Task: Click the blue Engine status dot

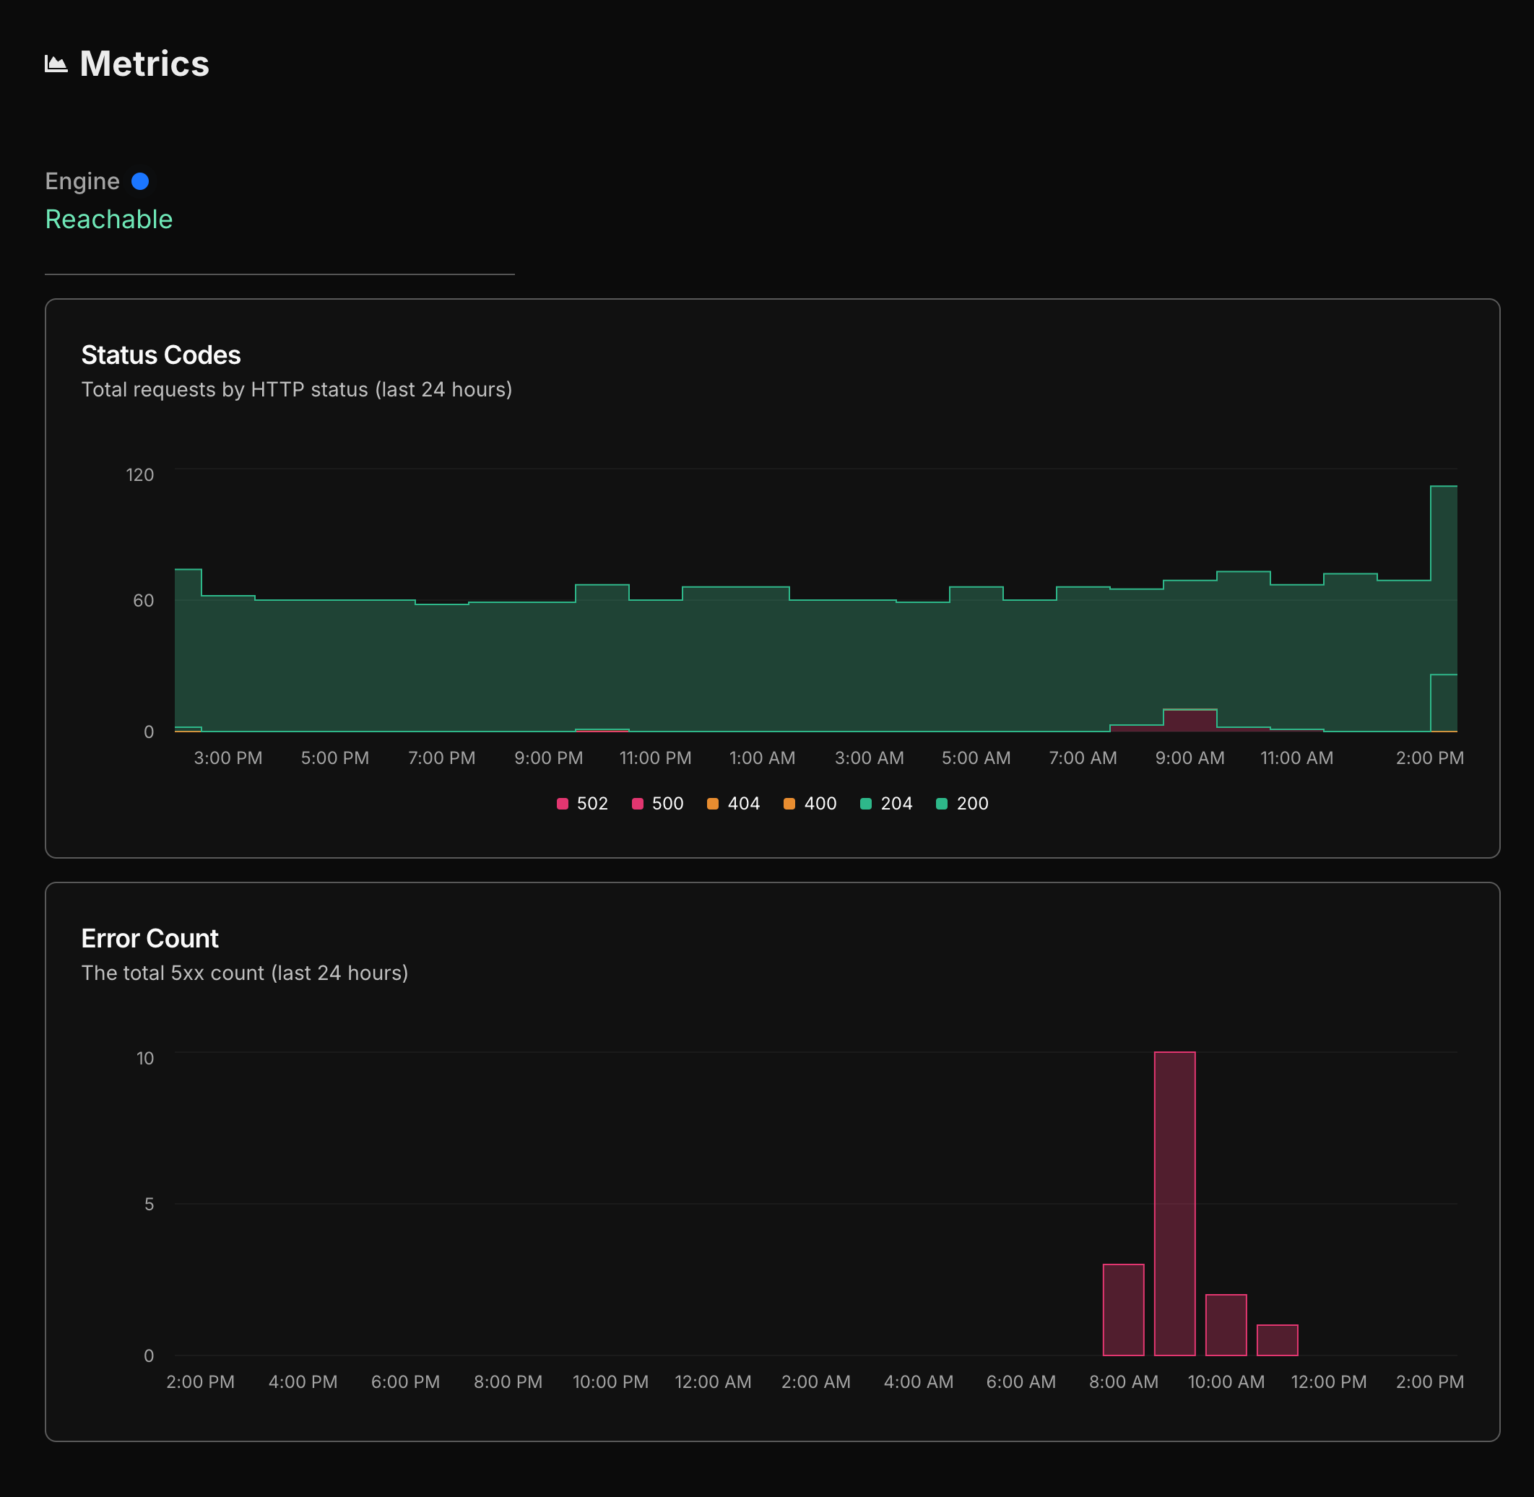Action: [x=140, y=182]
